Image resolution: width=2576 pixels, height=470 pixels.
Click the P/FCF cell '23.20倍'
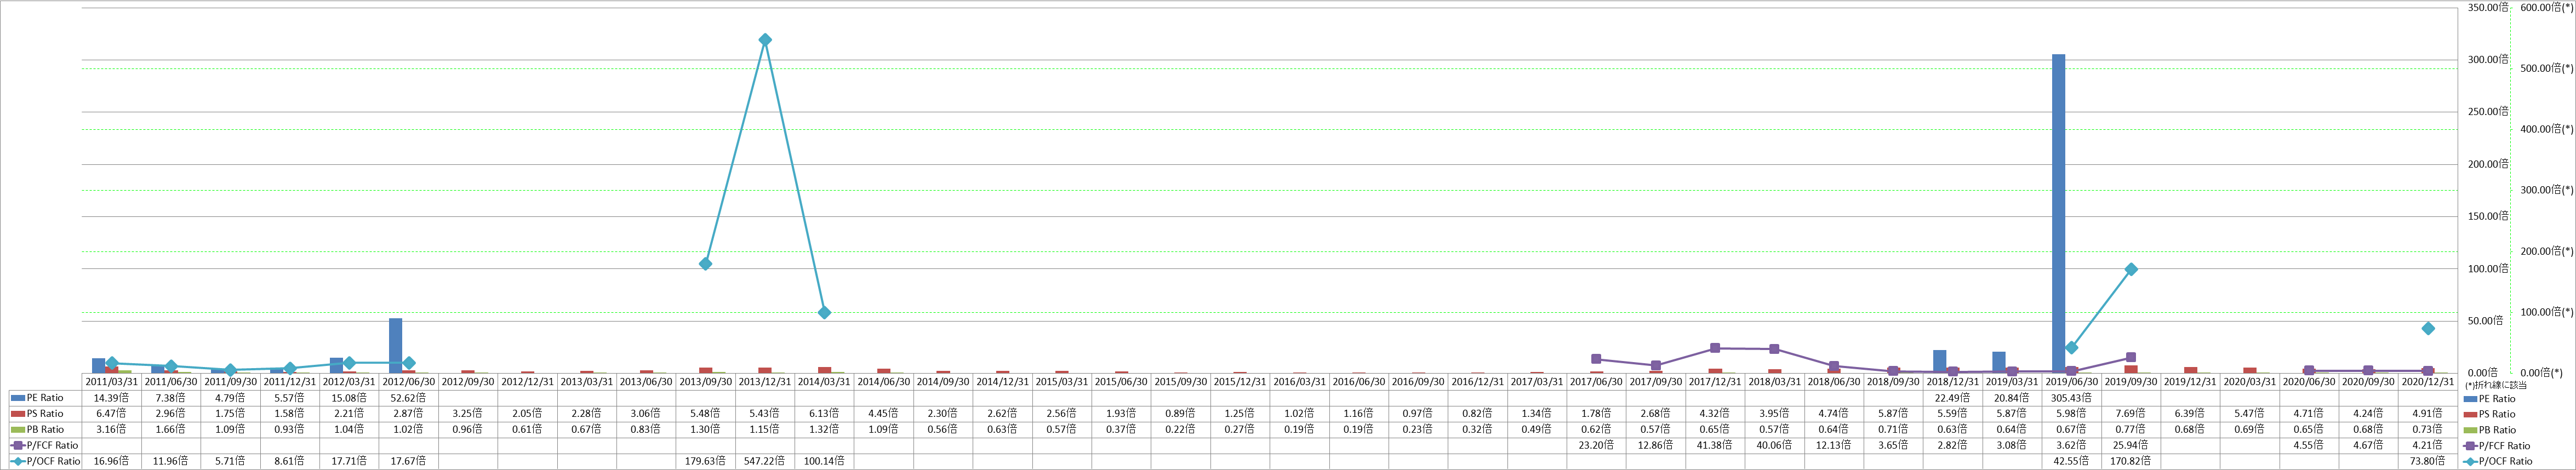(1596, 446)
